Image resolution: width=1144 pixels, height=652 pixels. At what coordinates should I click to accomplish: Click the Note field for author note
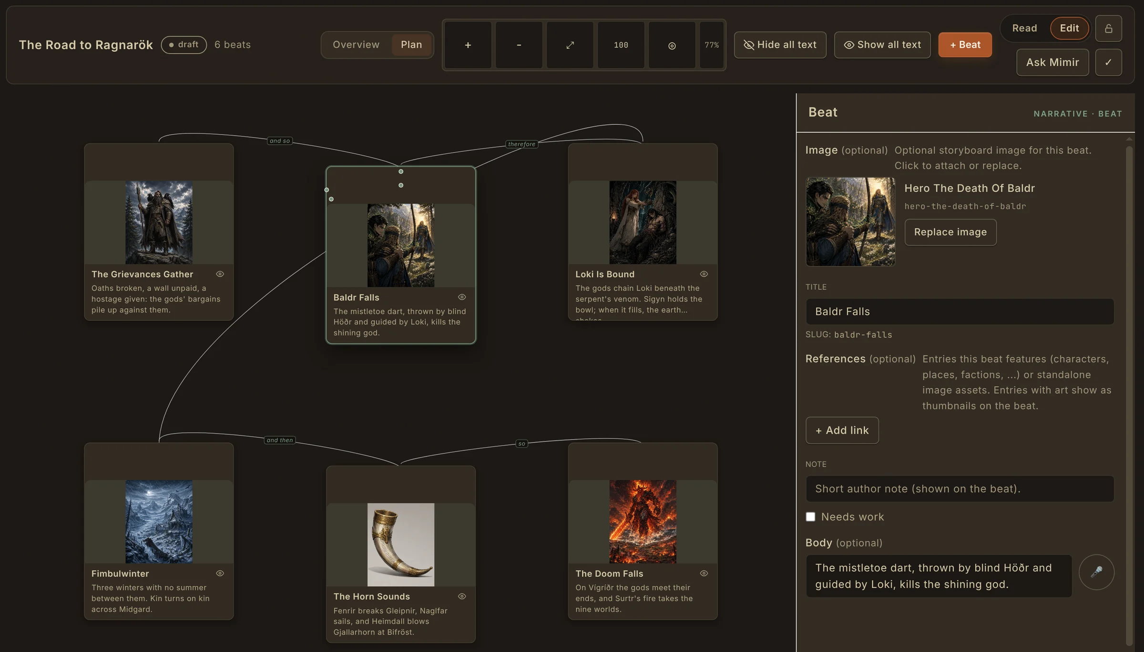[x=960, y=489]
